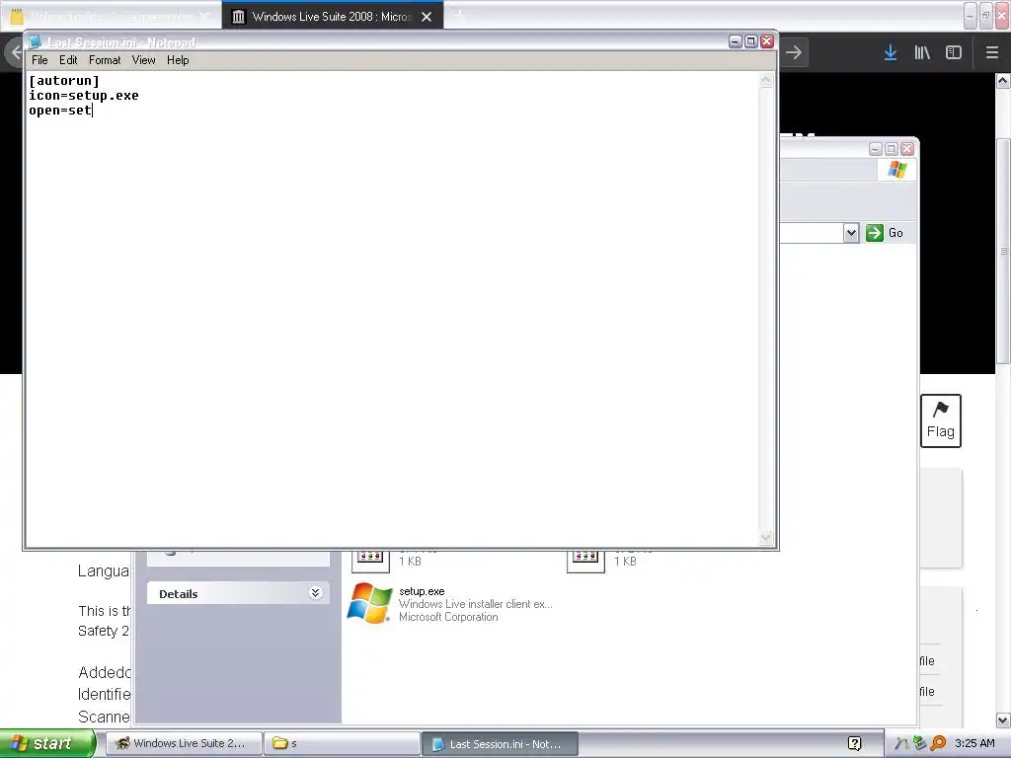Click browser page scrollbar up arrow
1011x758 pixels.
click(1003, 81)
